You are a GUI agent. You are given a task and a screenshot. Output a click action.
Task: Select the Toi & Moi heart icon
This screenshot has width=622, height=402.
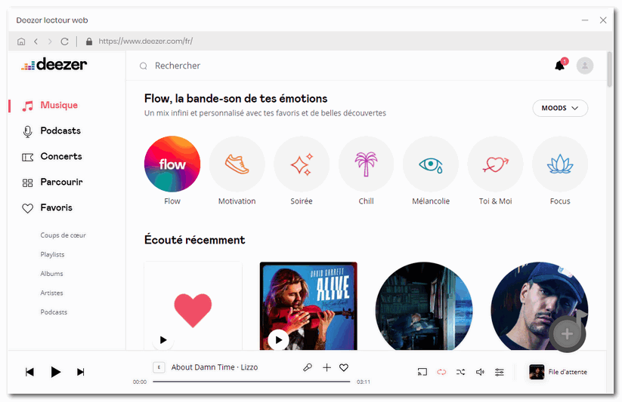pyautogui.click(x=496, y=164)
